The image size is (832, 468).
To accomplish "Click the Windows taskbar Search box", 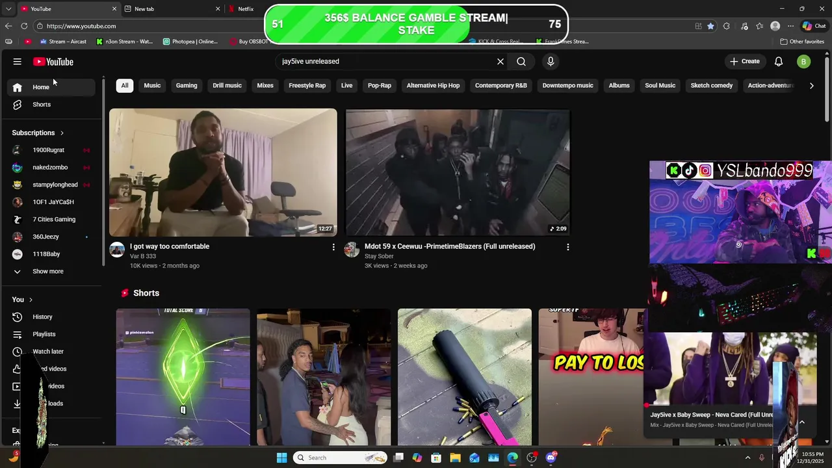I will tap(341, 458).
